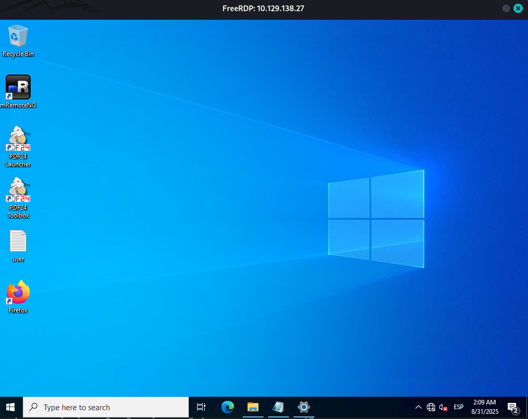Select the PDF24 Launcher shortcut
The image size is (528, 419).
coord(18,147)
